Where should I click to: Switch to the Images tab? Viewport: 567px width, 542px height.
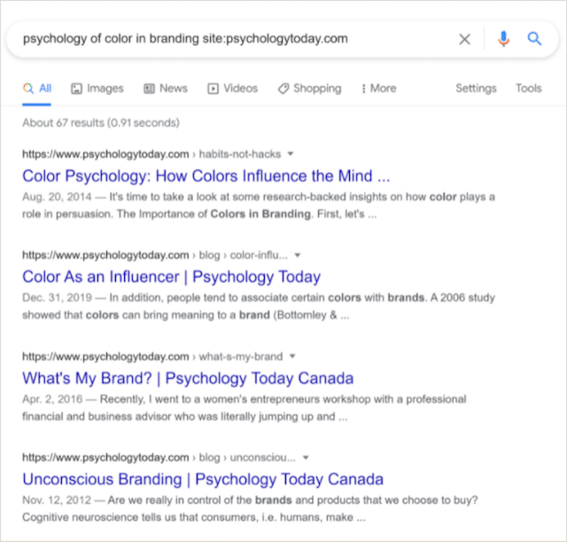[x=97, y=89]
